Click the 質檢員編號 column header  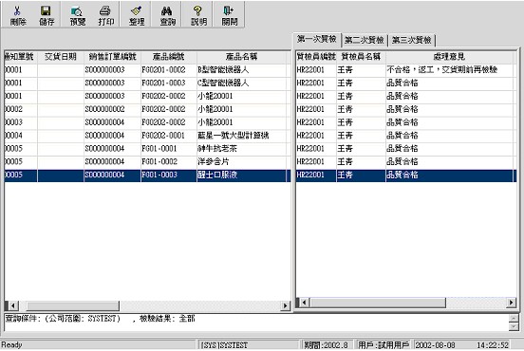pos(316,57)
